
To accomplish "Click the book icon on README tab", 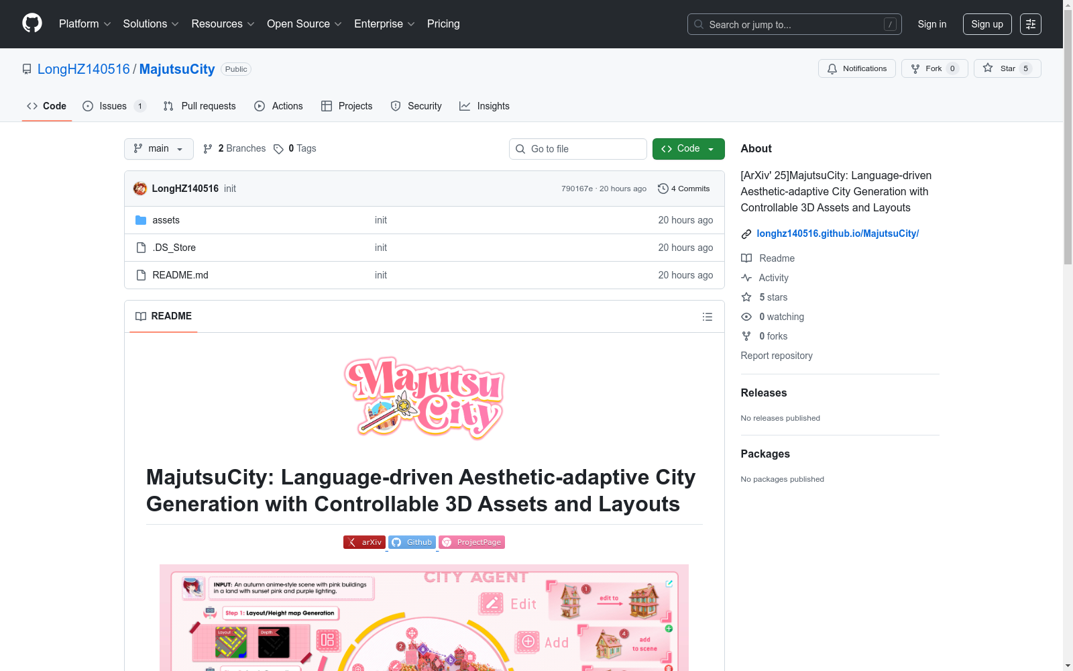I will 141,316.
